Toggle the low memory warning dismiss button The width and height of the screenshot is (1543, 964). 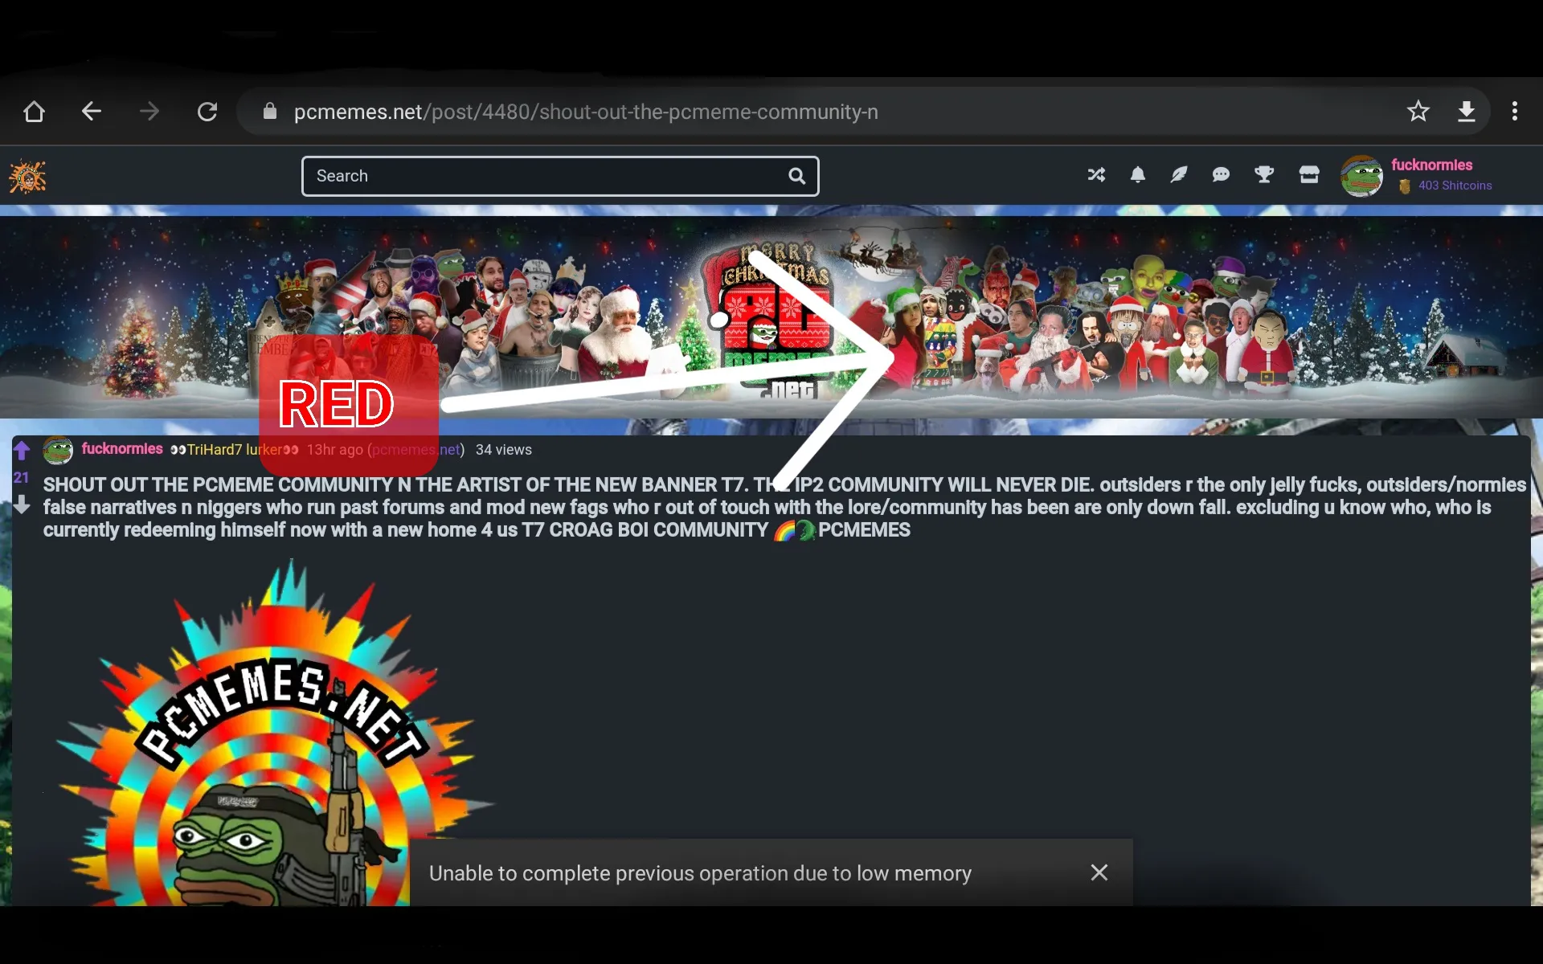pyautogui.click(x=1099, y=873)
